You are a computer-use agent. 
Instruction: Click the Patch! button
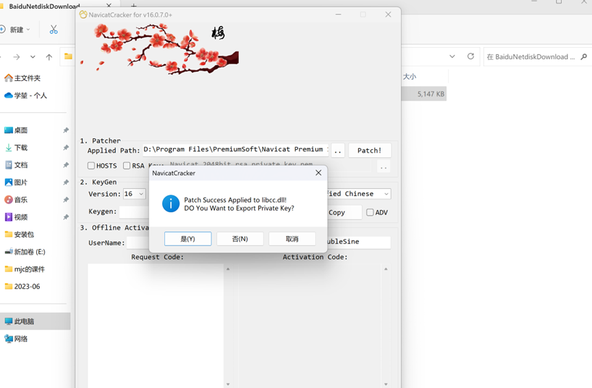tap(370, 151)
